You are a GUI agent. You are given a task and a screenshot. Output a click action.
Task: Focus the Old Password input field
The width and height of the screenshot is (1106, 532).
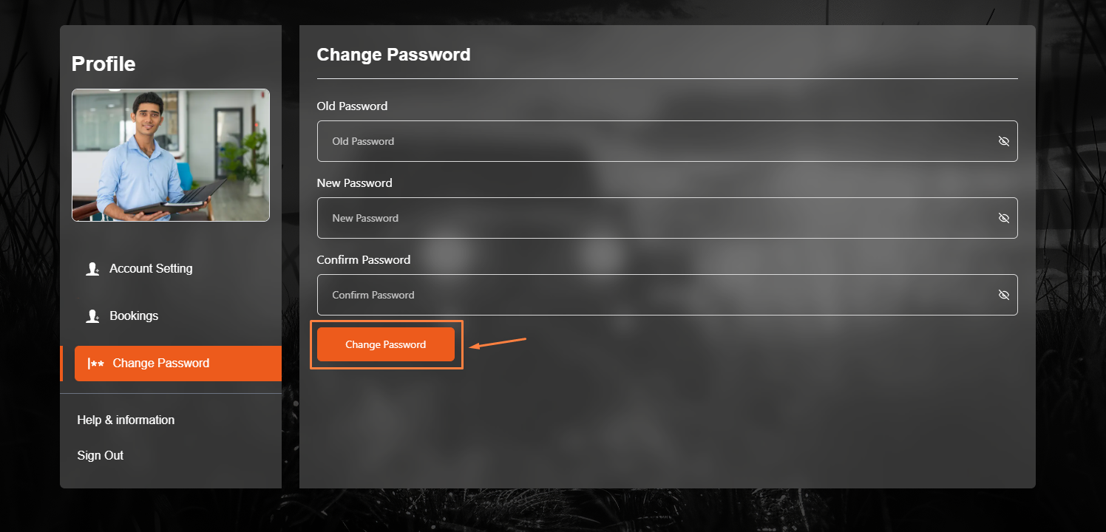(651, 141)
